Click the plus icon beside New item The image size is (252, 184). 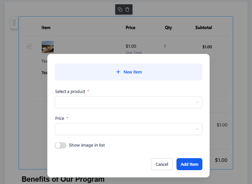pos(118,72)
